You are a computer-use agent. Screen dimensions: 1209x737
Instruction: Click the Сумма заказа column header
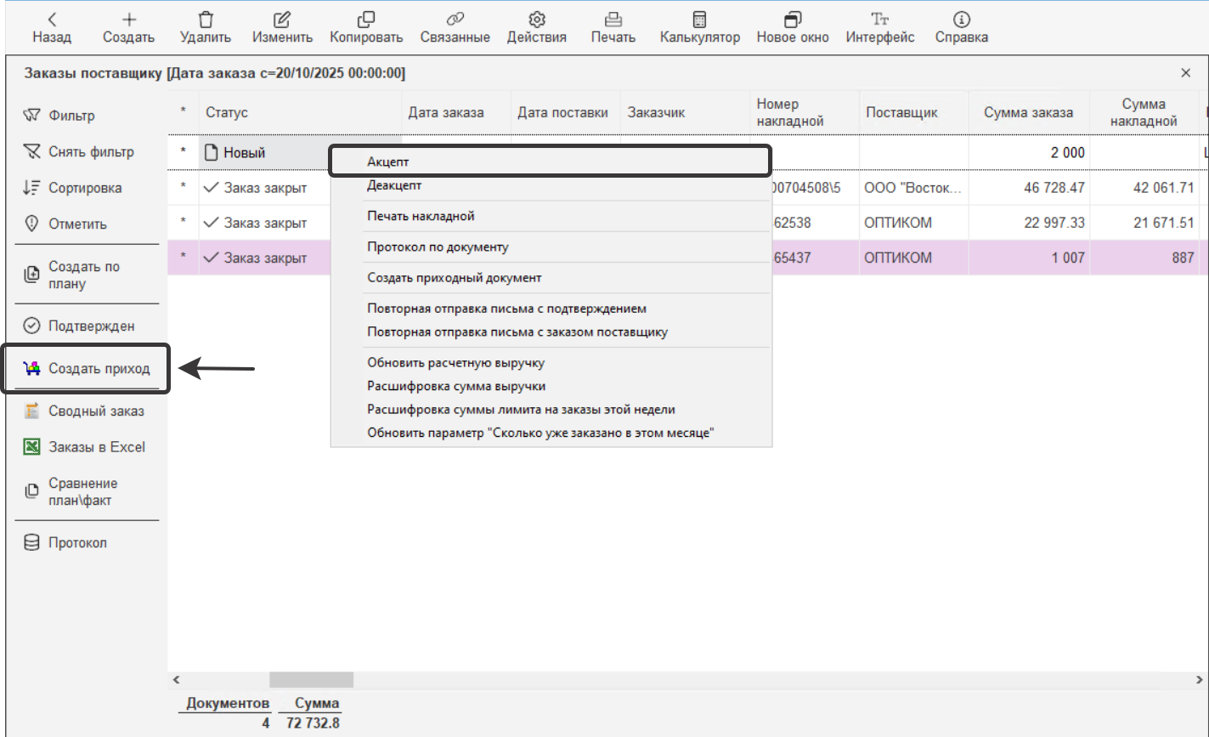coord(1028,112)
